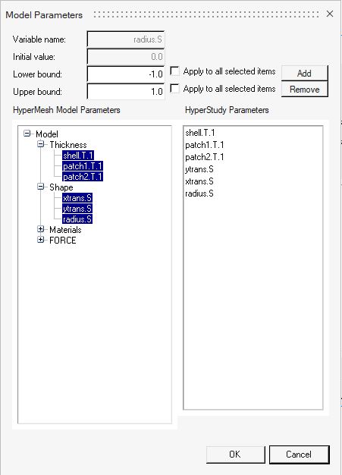Image resolution: width=342 pixels, height=475 pixels.
Task: Confirm with the OK button
Action: point(236,454)
